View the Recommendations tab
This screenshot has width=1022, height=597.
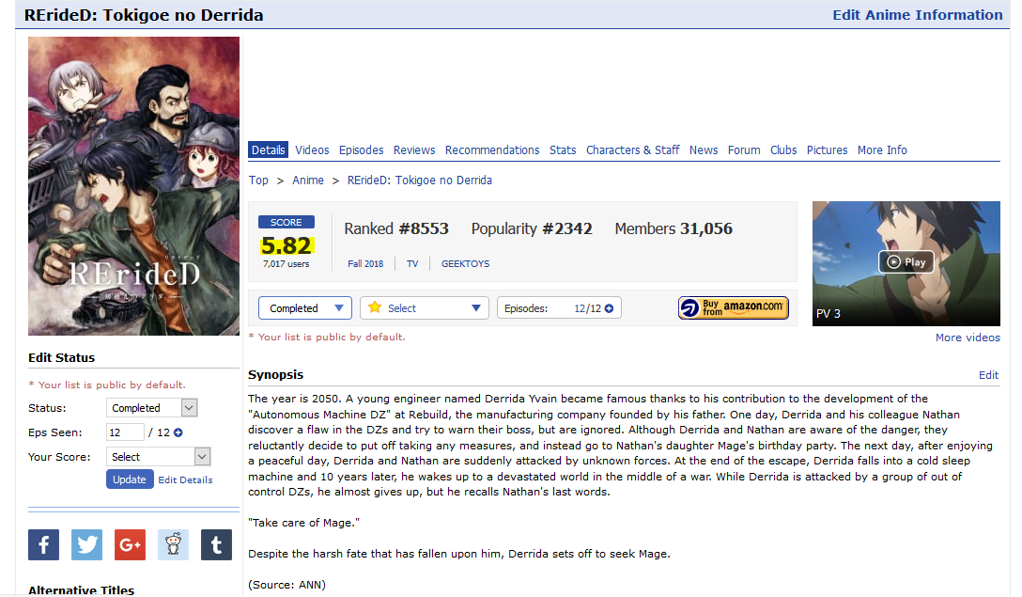[x=492, y=150]
